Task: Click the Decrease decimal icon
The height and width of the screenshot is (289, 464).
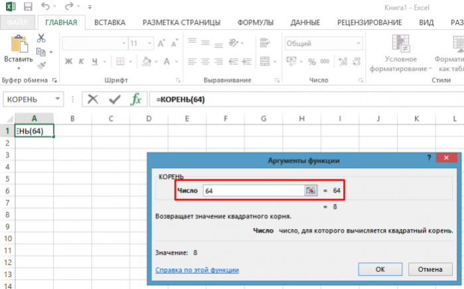Action: [356, 61]
